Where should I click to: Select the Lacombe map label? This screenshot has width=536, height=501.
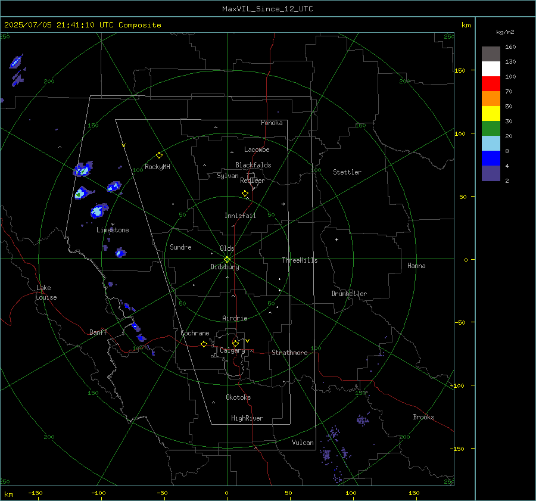click(x=257, y=150)
